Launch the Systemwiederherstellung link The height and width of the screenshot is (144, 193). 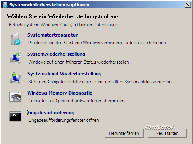56,54
